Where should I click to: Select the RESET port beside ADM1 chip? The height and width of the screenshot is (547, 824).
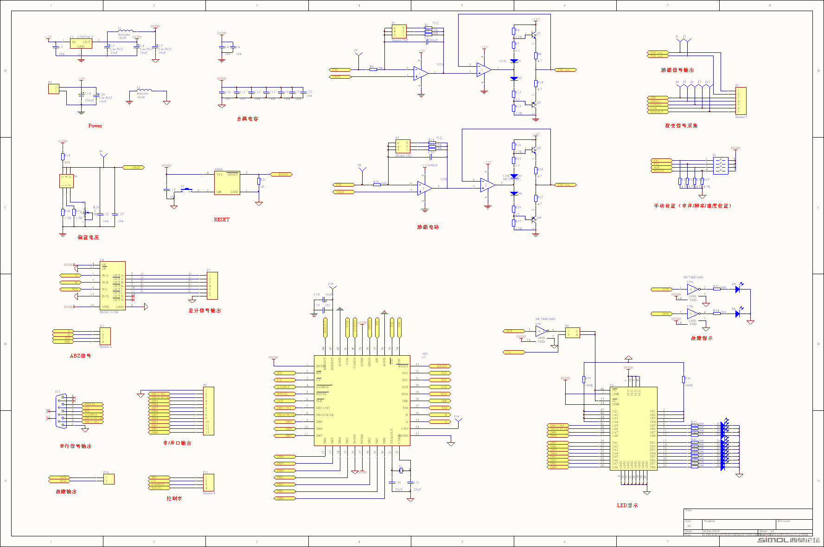coord(281,174)
